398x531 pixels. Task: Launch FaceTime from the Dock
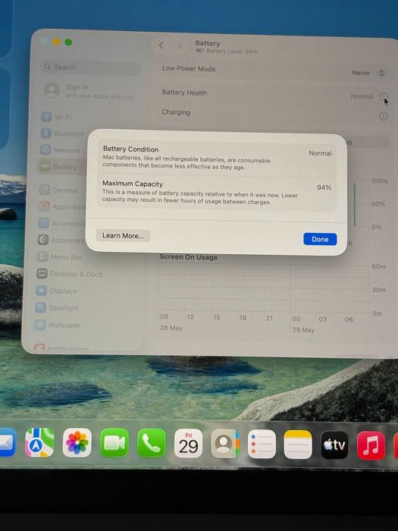point(114,443)
